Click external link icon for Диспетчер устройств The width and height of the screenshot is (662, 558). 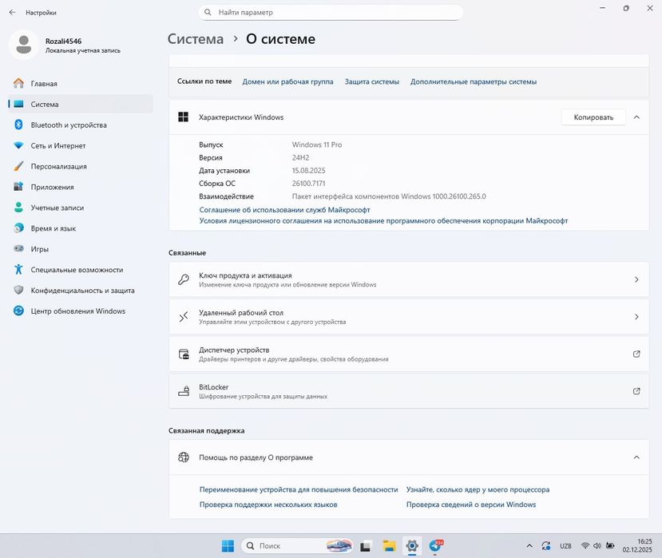tap(636, 354)
